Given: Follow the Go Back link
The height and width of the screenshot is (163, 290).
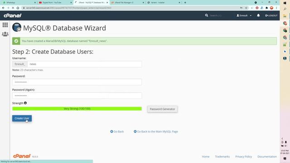Looking at the screenshot, I should tap(117, 132).
